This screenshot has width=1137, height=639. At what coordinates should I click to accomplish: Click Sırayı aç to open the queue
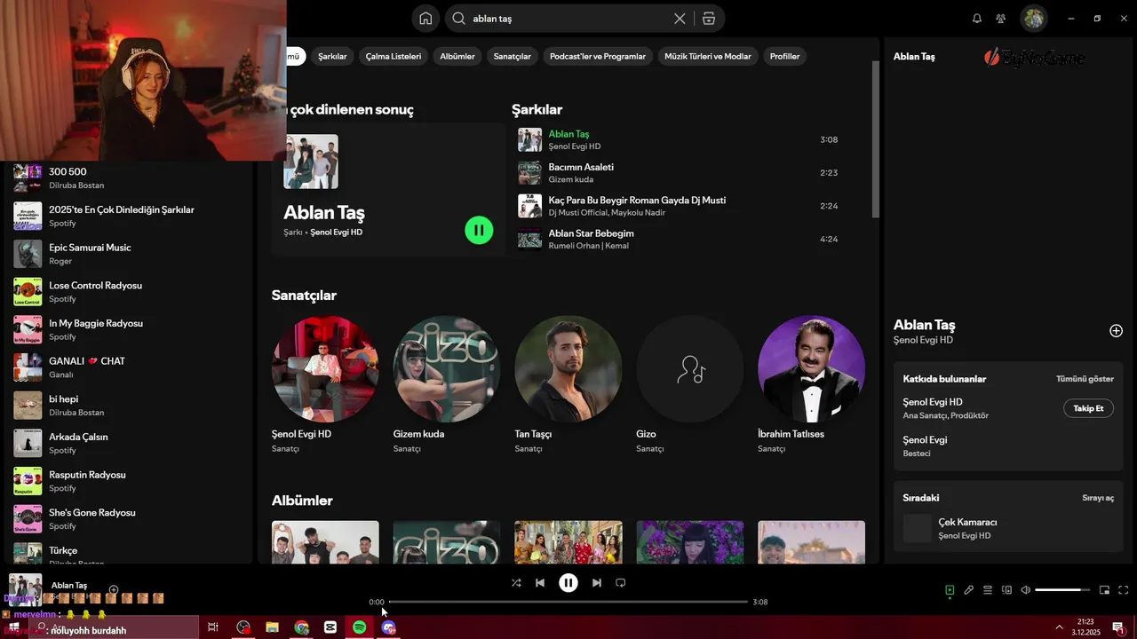[1098, 498]
